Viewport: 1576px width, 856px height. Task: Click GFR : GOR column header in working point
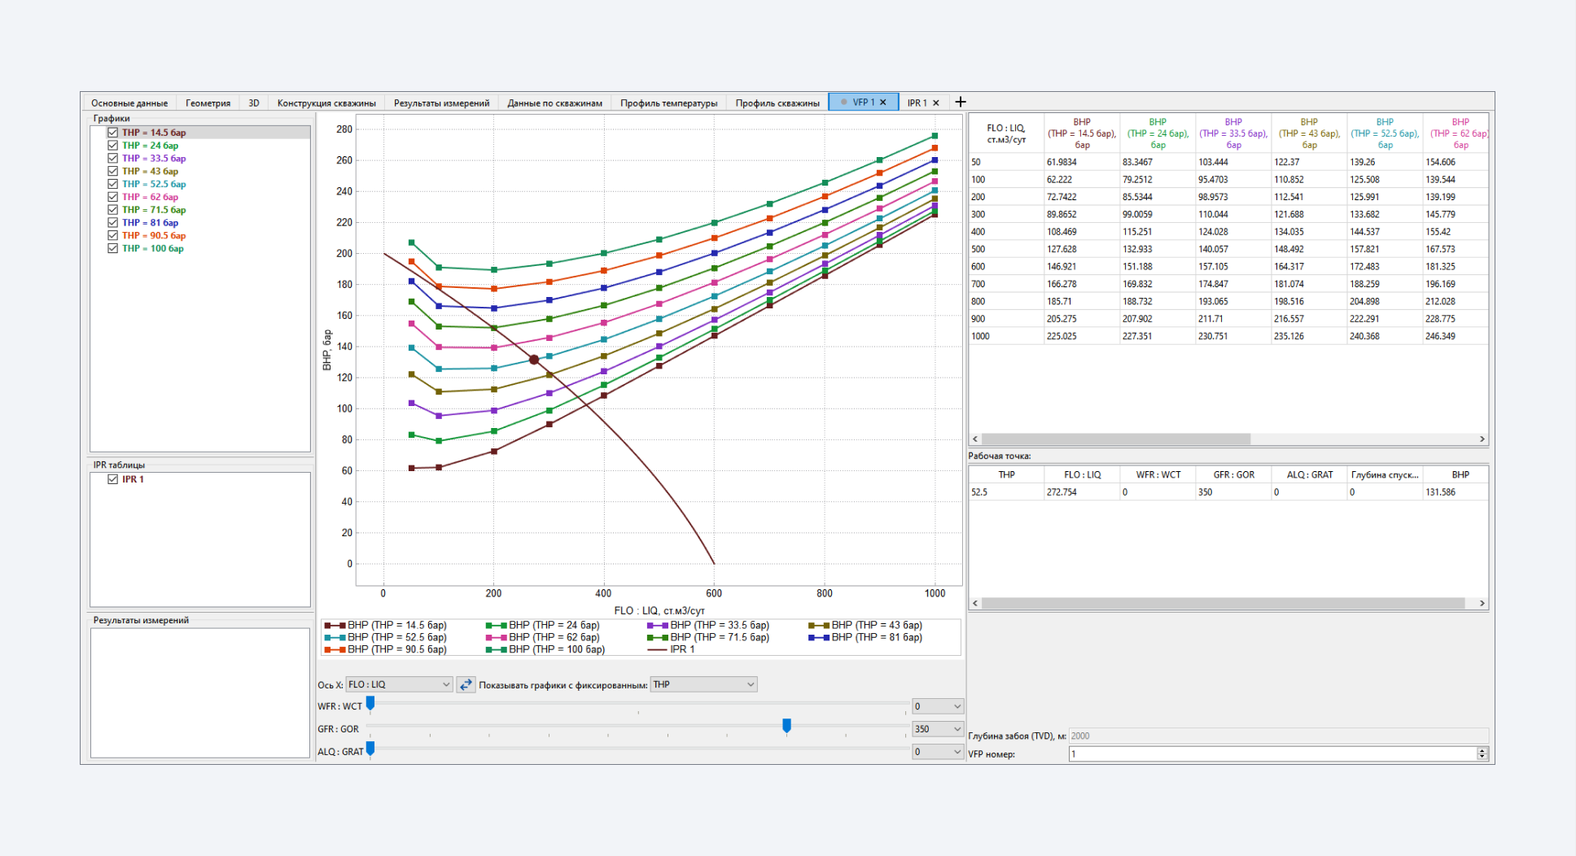[x=1233, y=475]
